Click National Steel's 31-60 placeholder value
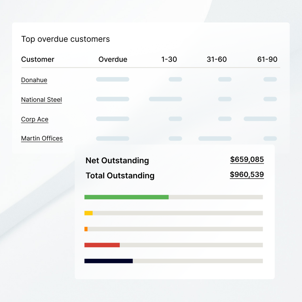This screenshot has width=302, height=302. [225, 99]
